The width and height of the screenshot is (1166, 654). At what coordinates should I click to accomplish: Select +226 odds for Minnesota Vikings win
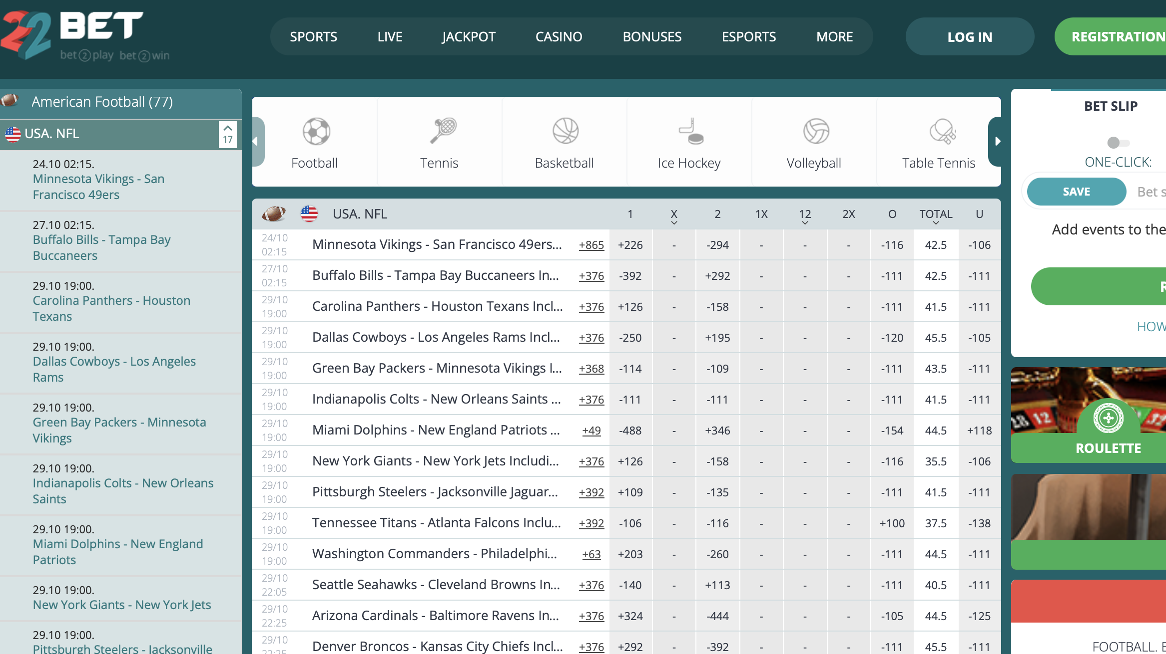pyautogui.click(x=630, y=245)
